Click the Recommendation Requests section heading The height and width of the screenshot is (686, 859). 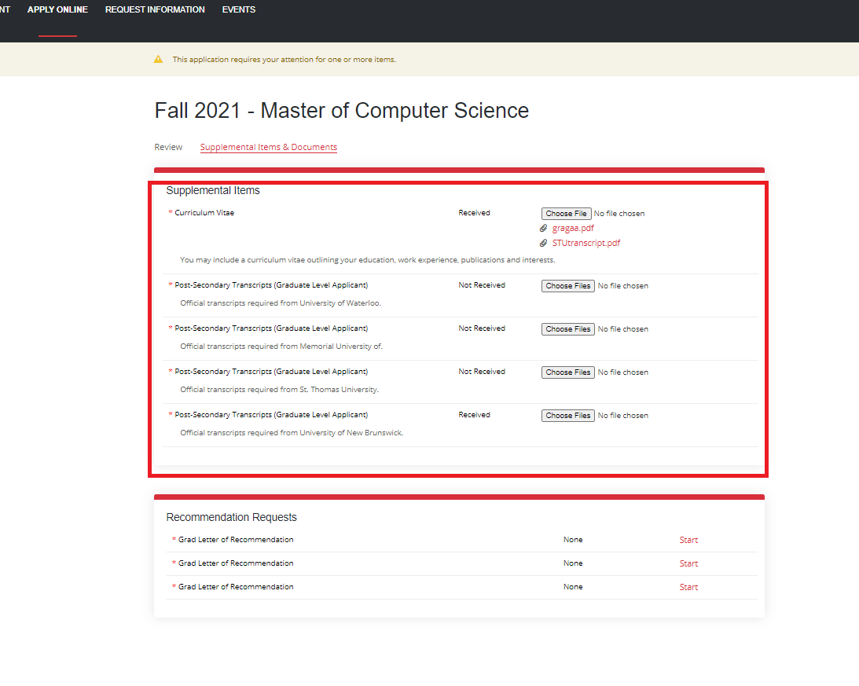pos(231,517)
